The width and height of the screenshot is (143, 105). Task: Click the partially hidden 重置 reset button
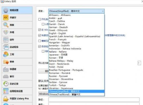[43, 71]
